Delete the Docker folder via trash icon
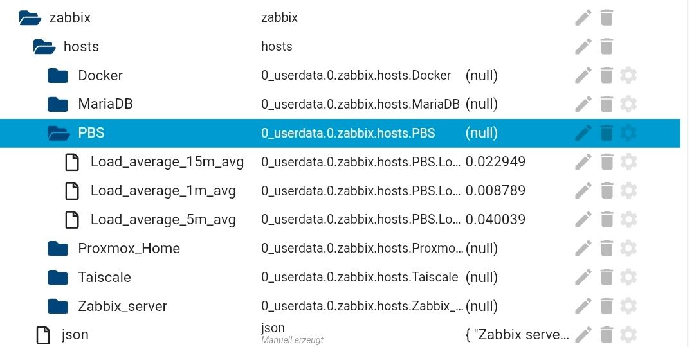 606,75
